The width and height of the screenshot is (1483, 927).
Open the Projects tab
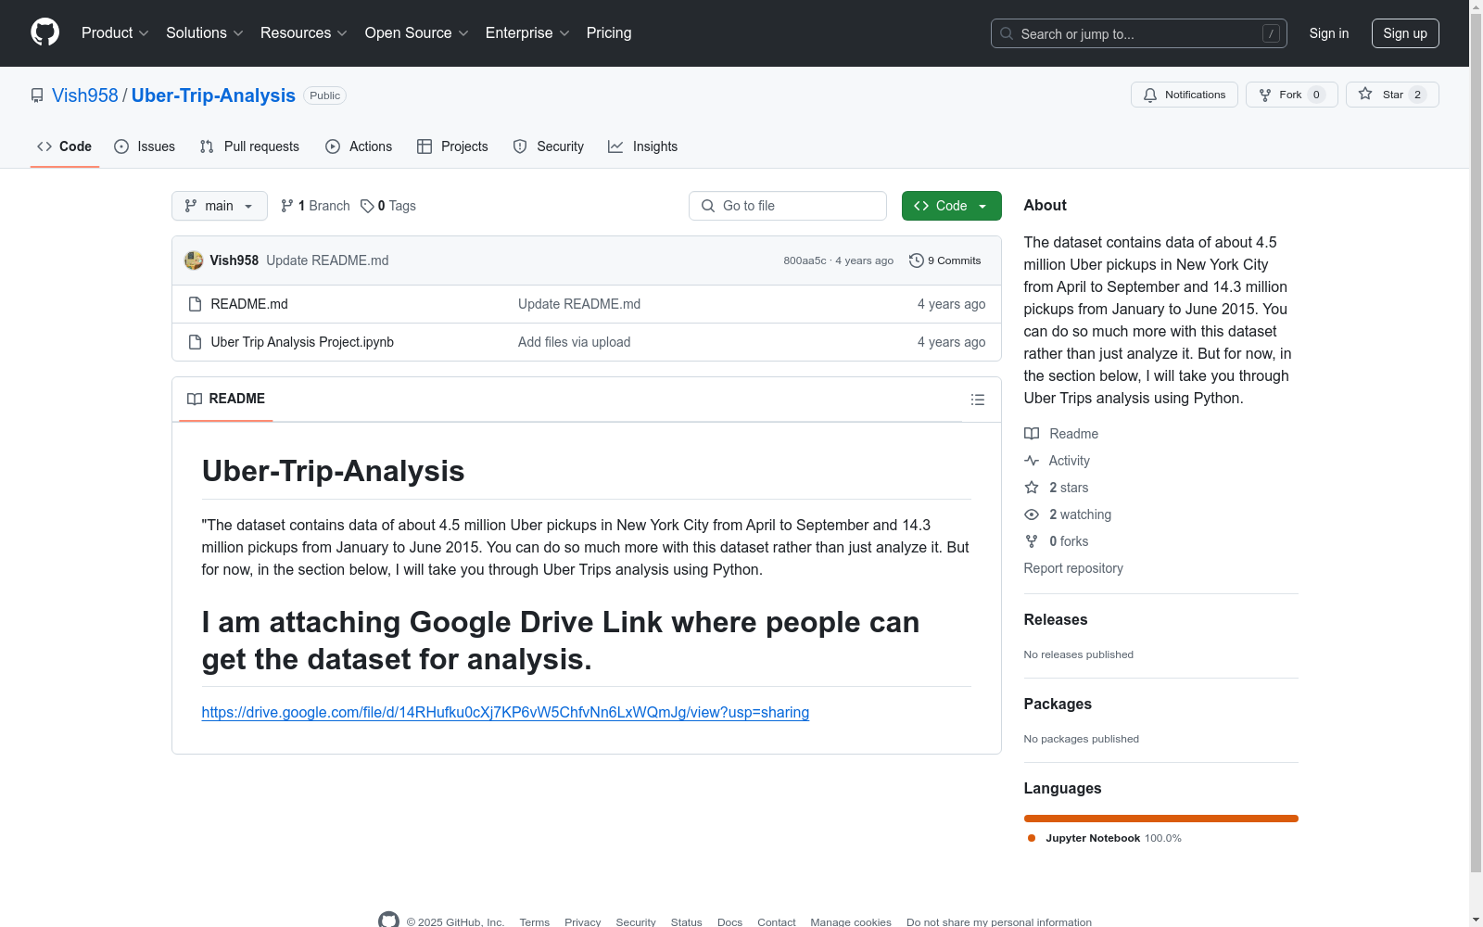[452, 146]
